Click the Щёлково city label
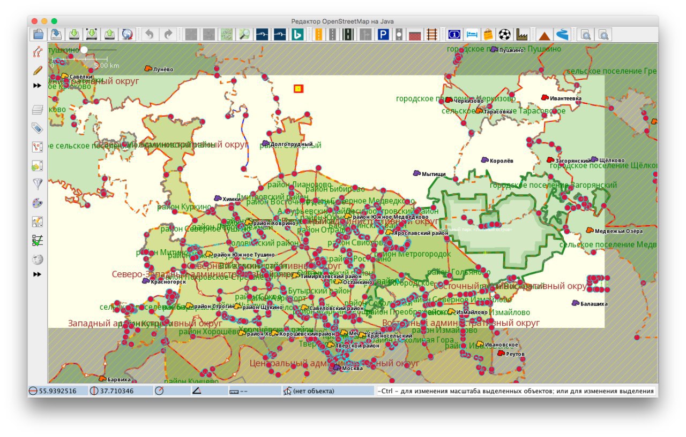The height and width of the screenshot is (437, 686). pos(612,160)
